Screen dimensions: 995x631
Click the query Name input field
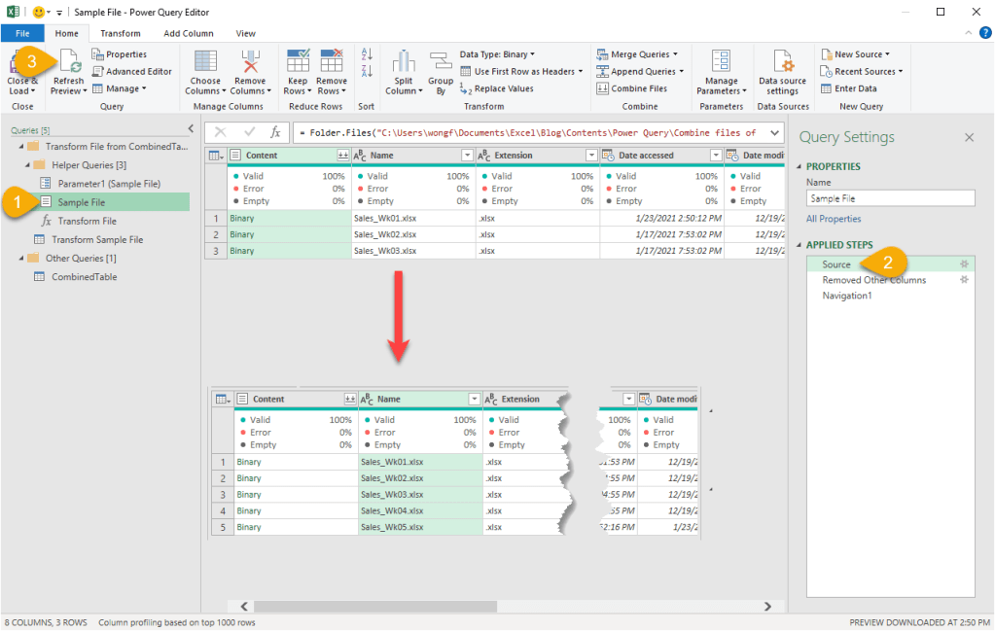click(x=890, y=198)
